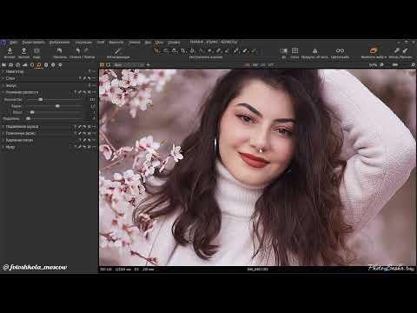Click the Undo arrow icon
Viewport: 417px width, 313px height.
click(77, 51)
